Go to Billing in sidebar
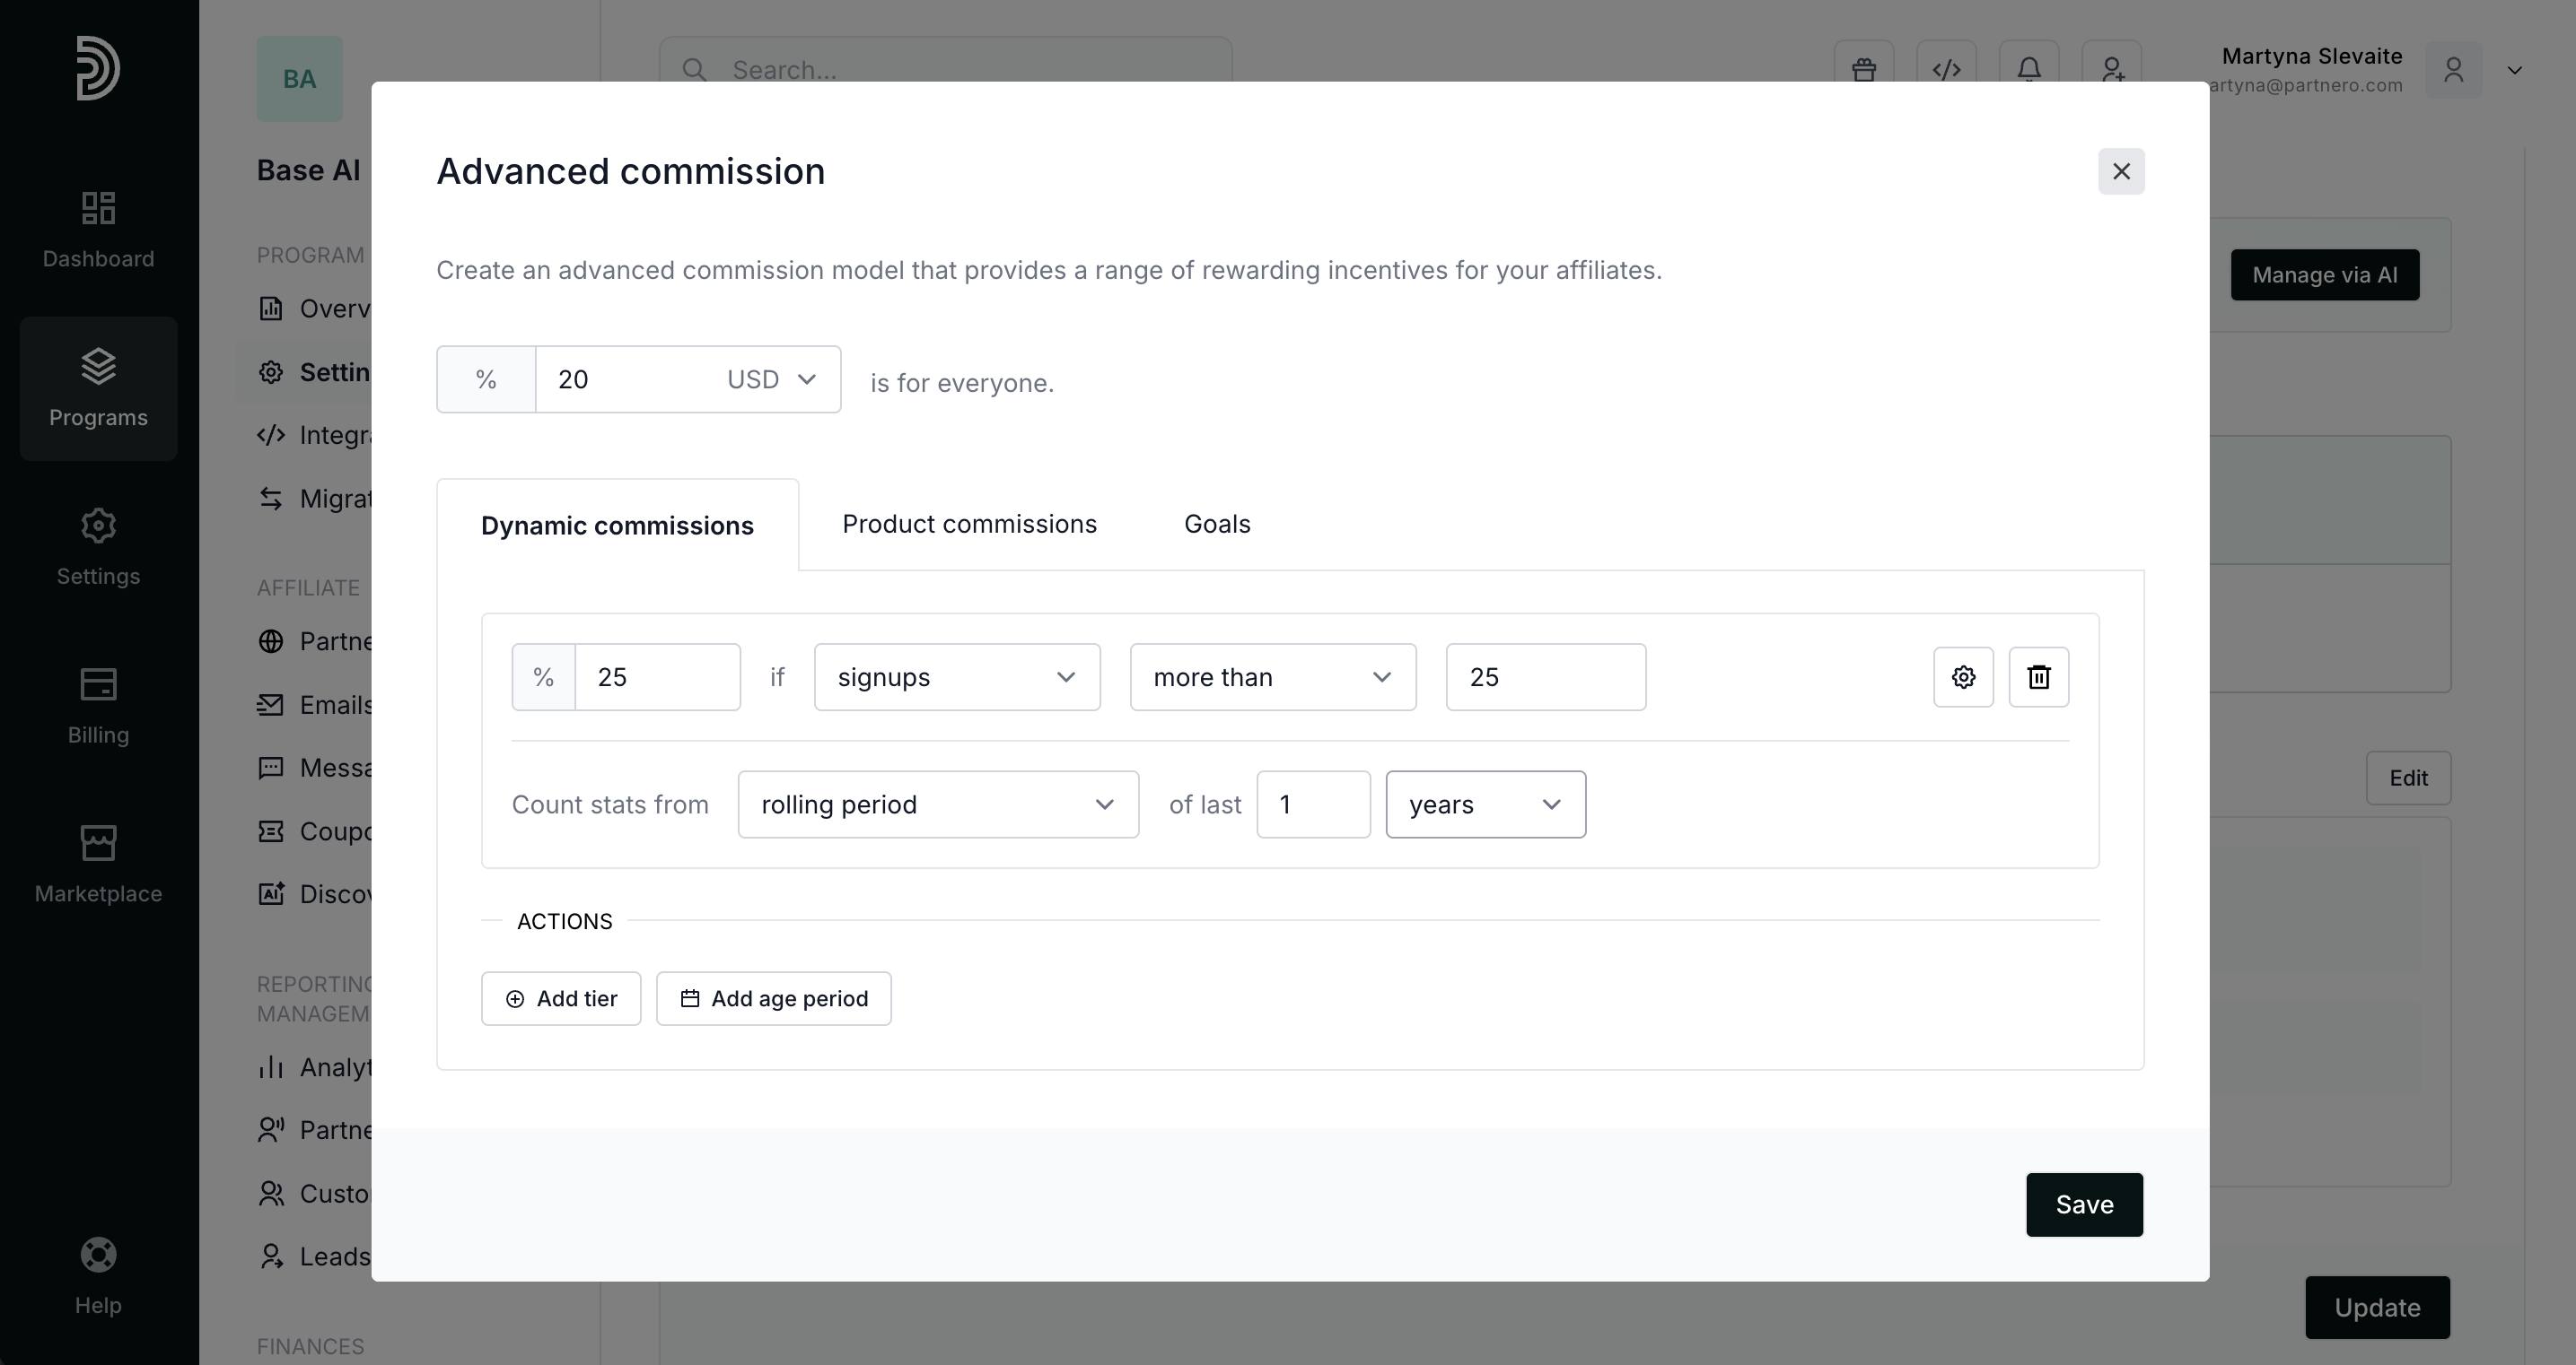Screen dimensions: 2576x1365 point(98,707)
